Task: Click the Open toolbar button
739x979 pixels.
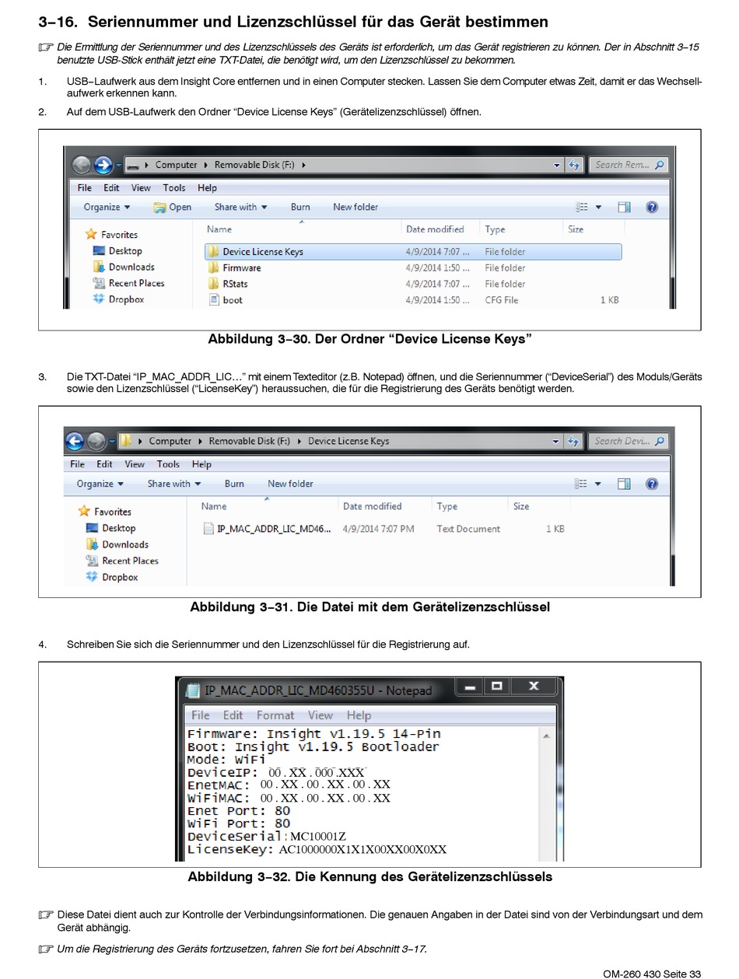Action: (173, 207)
